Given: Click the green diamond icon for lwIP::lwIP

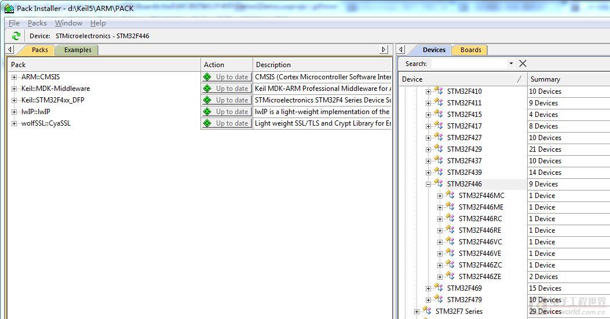Looking at the screenshot, I should pyautogui.click(x=207, y=112).
